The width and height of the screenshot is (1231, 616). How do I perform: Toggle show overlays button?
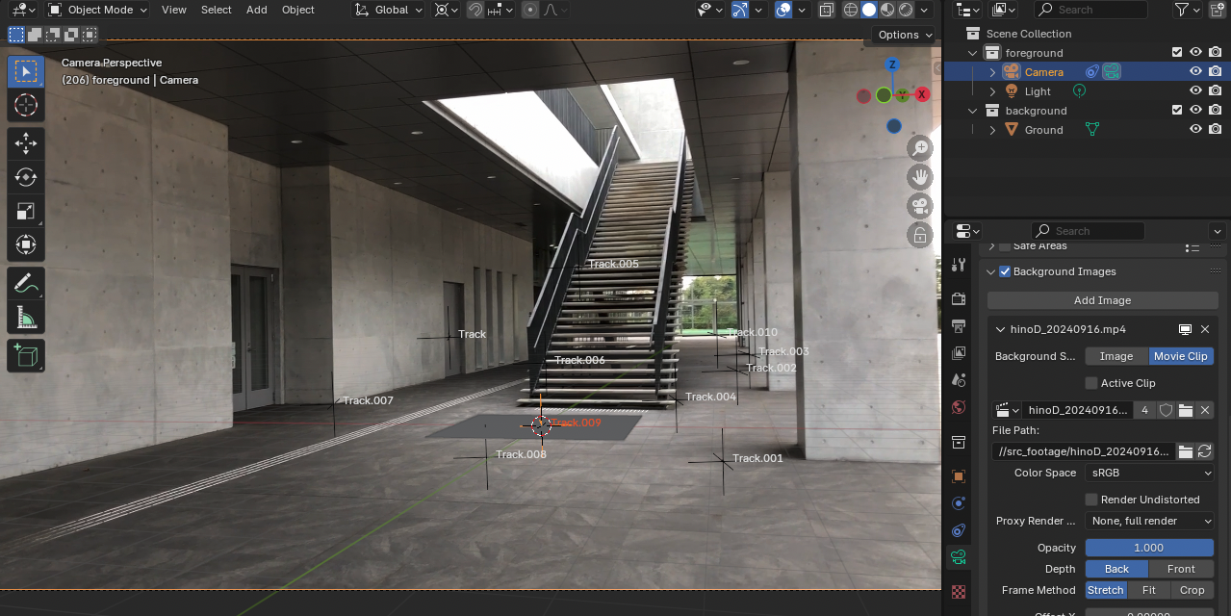(783, 10)
